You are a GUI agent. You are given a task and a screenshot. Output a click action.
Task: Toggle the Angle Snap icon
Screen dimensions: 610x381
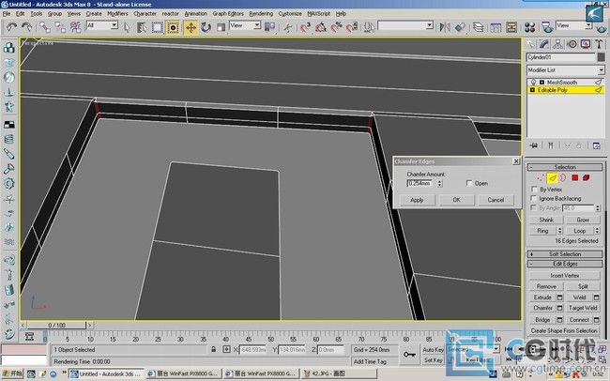(321, 27)
